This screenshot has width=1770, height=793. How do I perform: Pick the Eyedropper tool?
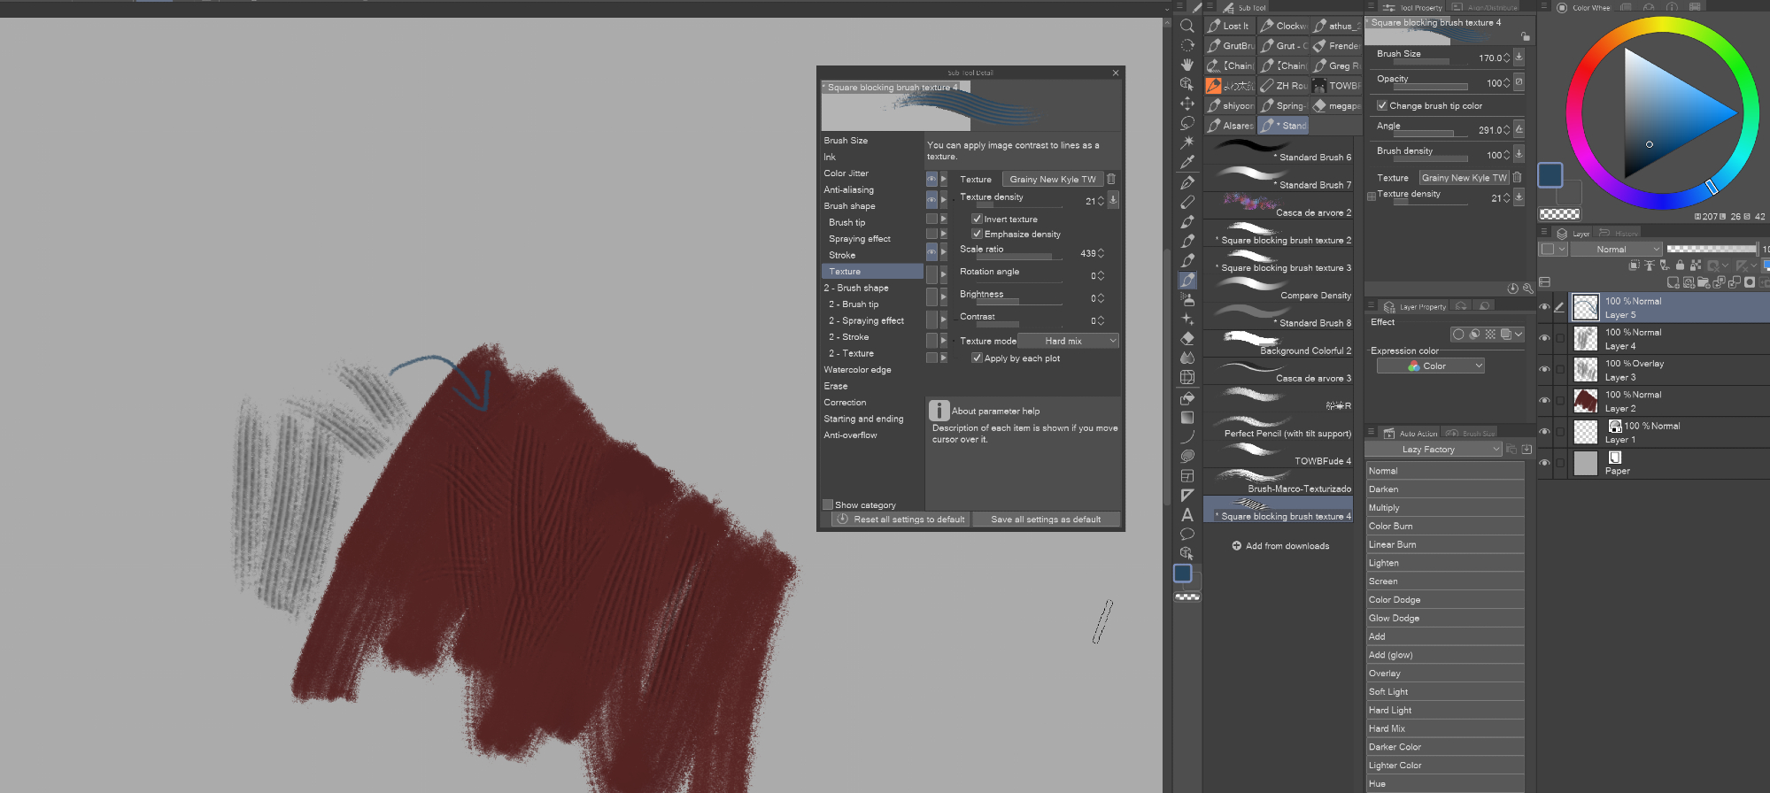1187,162
